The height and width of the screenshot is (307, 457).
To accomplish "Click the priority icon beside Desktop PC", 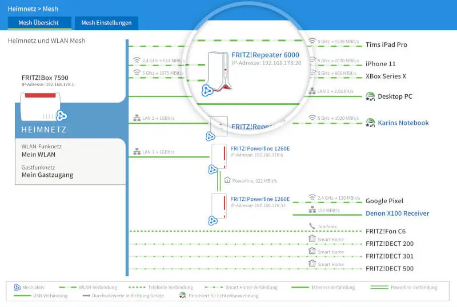I will [x=370, y=96].
